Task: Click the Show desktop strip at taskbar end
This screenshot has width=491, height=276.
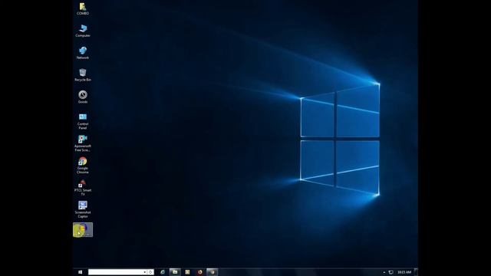Action: (416, 272)
